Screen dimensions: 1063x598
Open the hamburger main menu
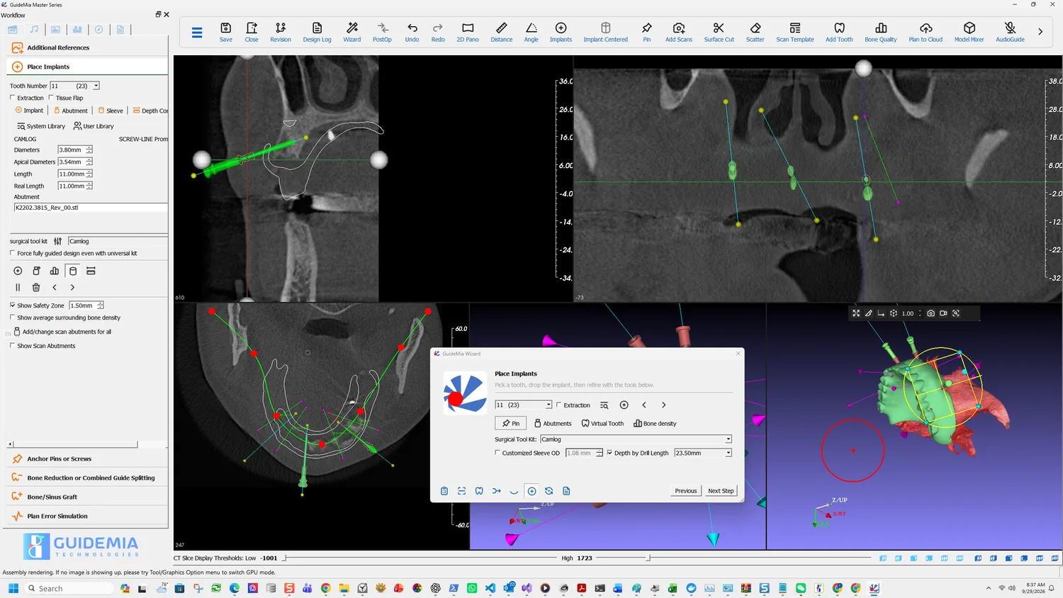click(x=197, y=32)
